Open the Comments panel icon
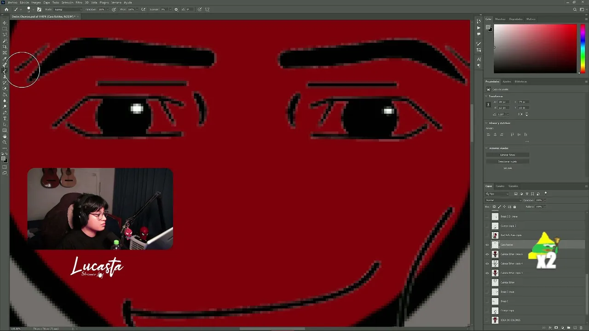 click(x=479, y=34)
